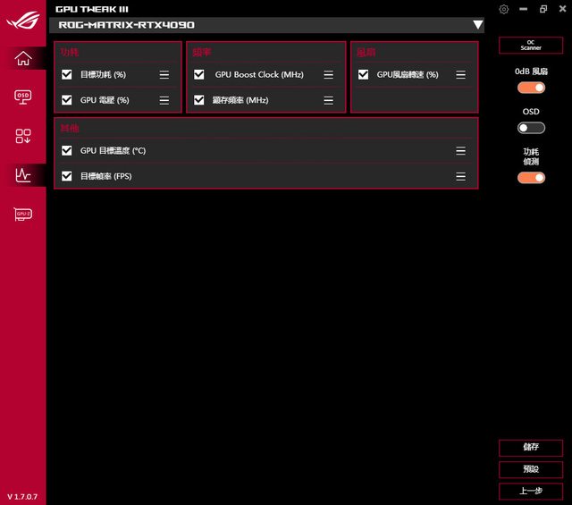Click the 預設 default button

click(531, 469)
